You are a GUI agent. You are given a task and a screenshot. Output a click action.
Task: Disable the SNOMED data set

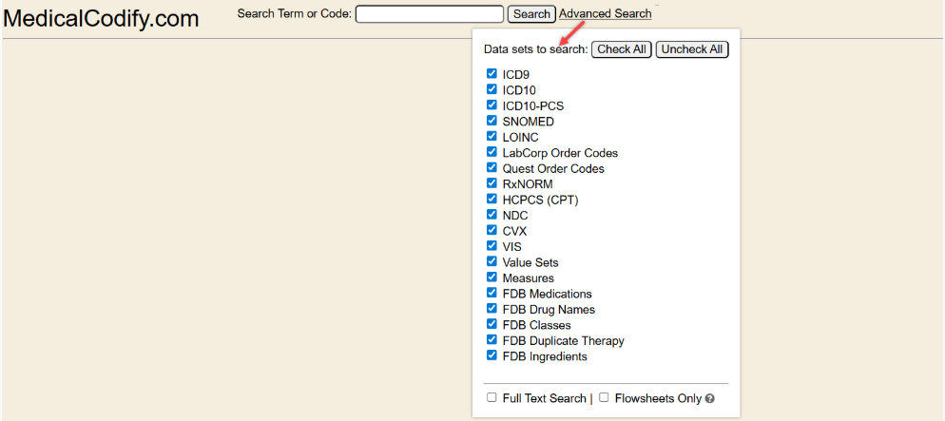point(492,121)
